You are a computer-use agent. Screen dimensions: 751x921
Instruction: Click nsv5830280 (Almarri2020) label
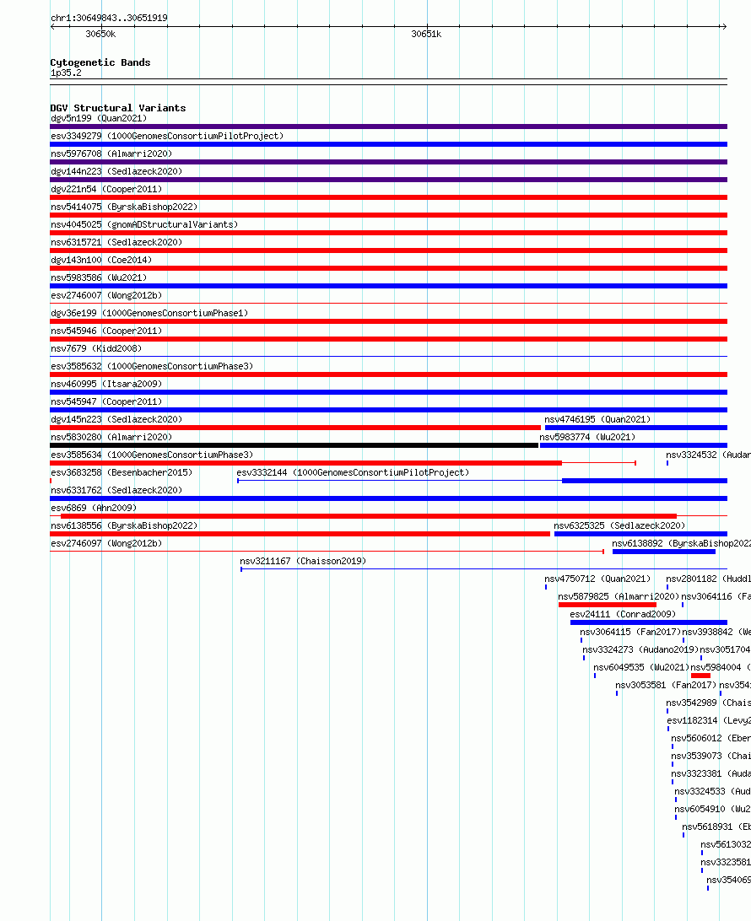111,436
